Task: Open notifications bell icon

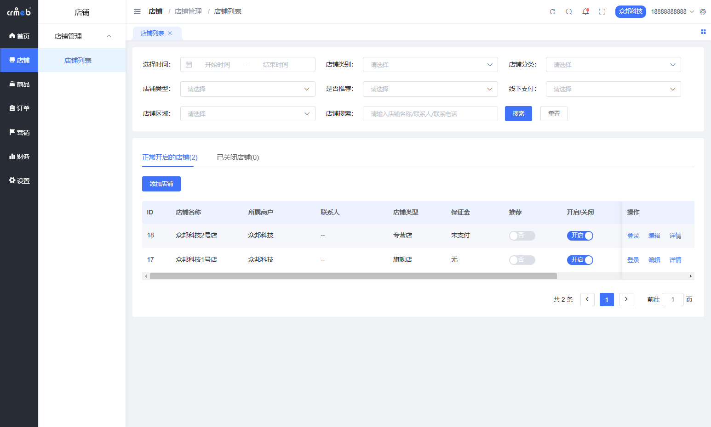Action: tap(585, 11)
